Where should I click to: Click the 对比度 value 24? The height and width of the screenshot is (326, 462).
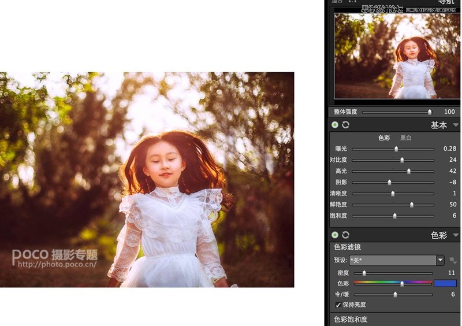[x=453, y=160]
